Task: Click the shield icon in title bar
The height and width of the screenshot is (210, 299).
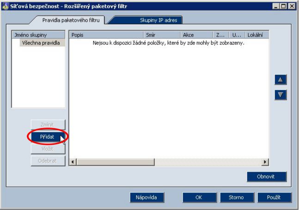Action: [5, 6]
